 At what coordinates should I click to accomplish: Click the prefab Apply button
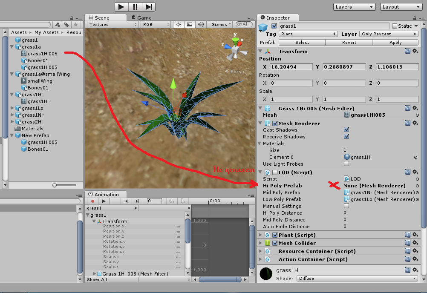pyautogui.click(x=395, y=42)
